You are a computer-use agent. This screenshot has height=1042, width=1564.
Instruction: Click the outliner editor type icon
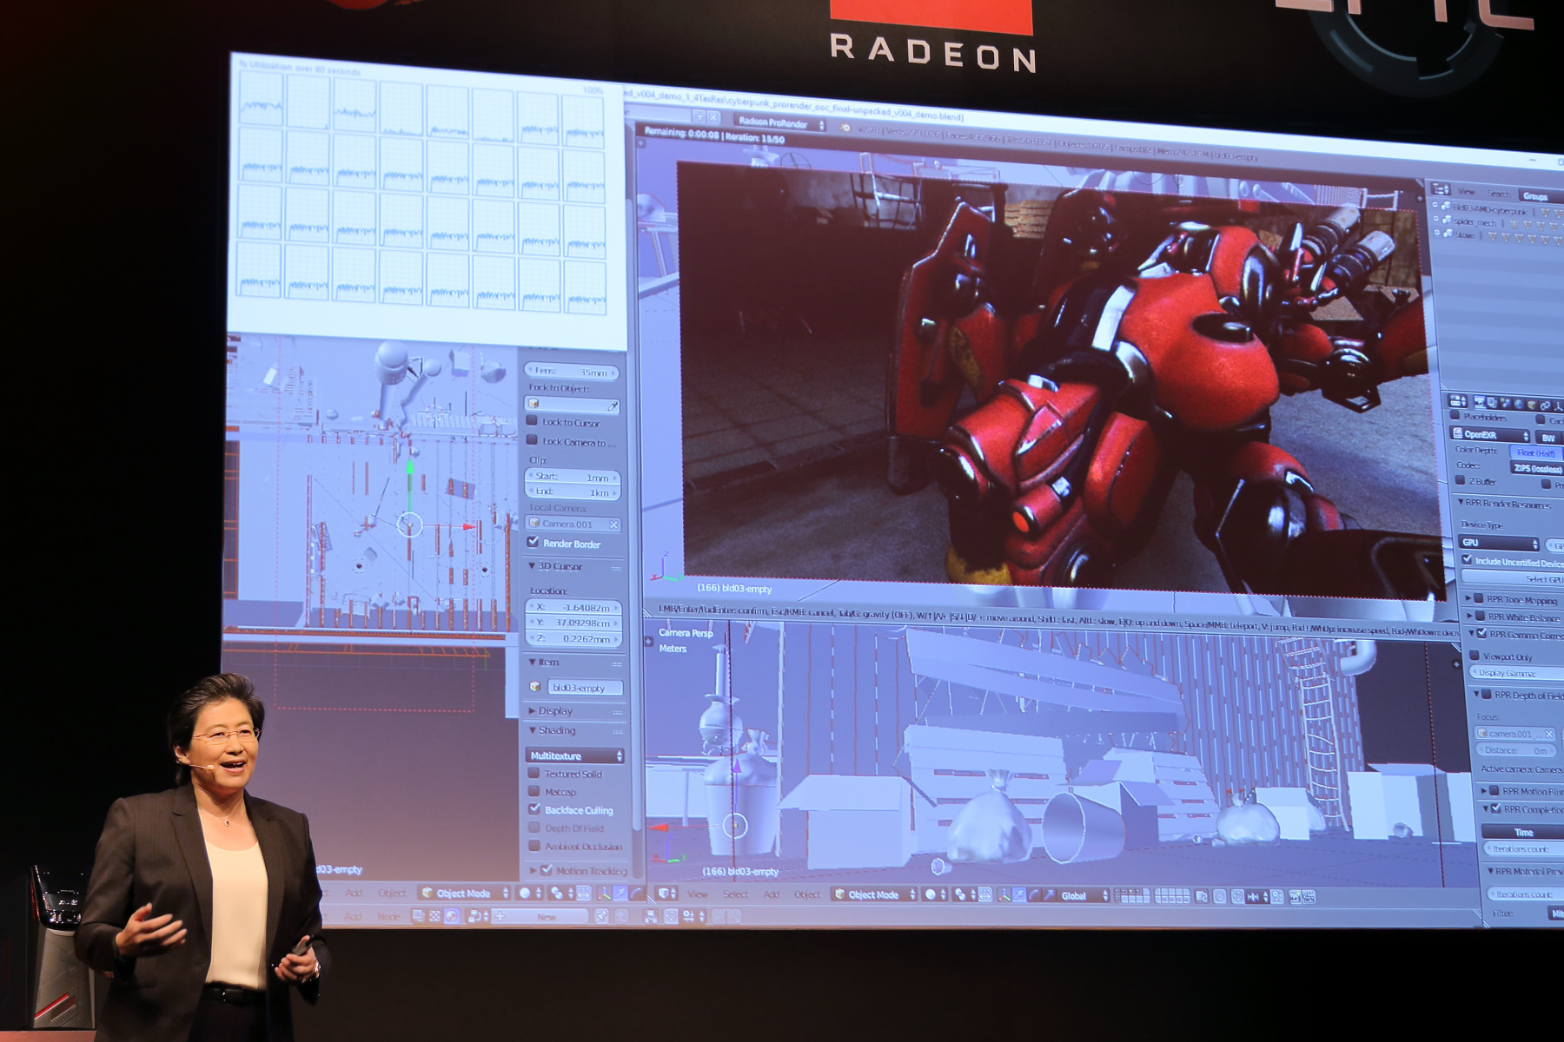tap(1441, 189)
